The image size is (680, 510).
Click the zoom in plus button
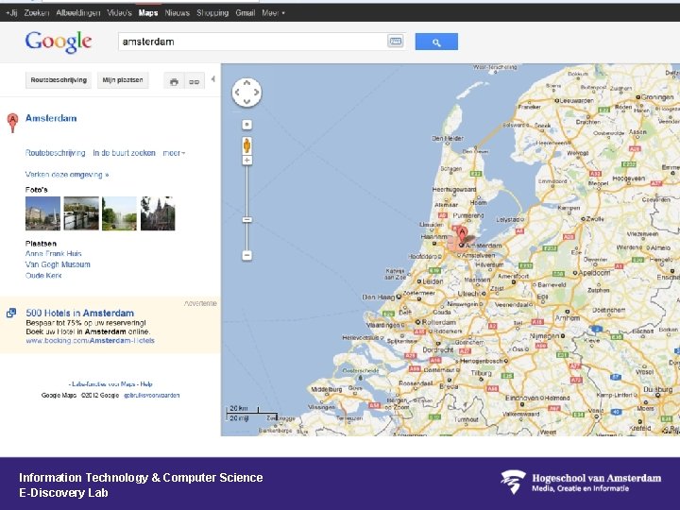tap(246, 161)
